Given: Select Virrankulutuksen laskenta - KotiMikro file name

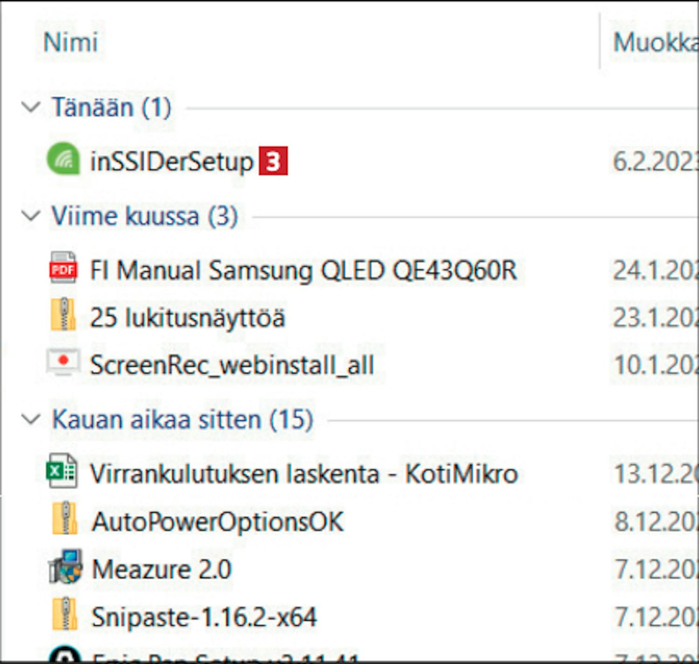Looking at the screenshot, I should coord(304,474).
